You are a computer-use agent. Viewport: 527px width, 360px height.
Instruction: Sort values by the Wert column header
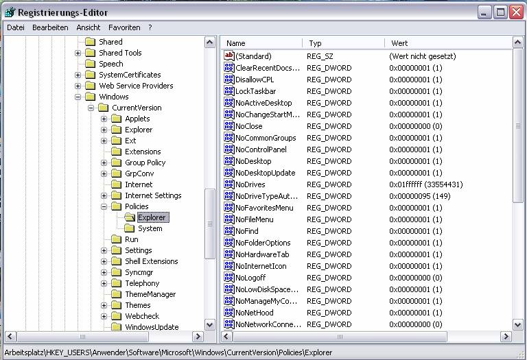pyautogui.click(x=449, y=43)
